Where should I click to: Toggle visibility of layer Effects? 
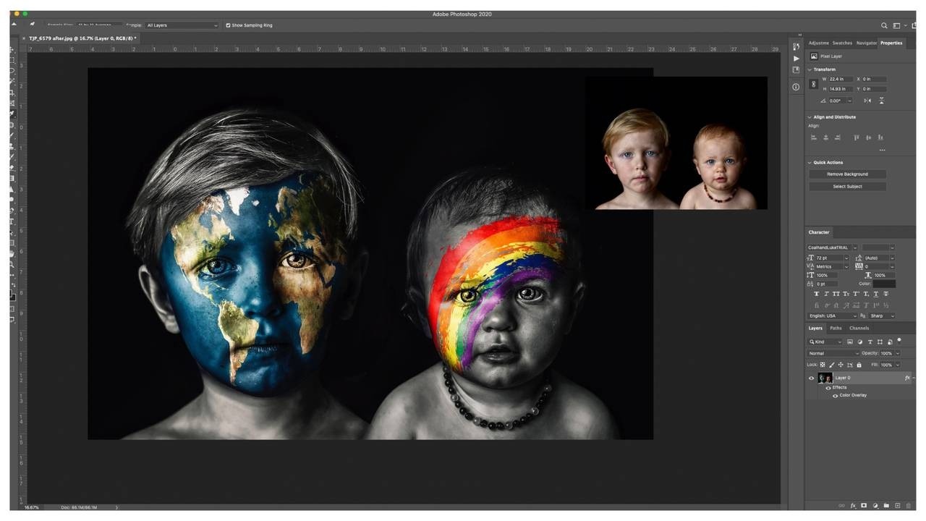(x=828, y=388)
